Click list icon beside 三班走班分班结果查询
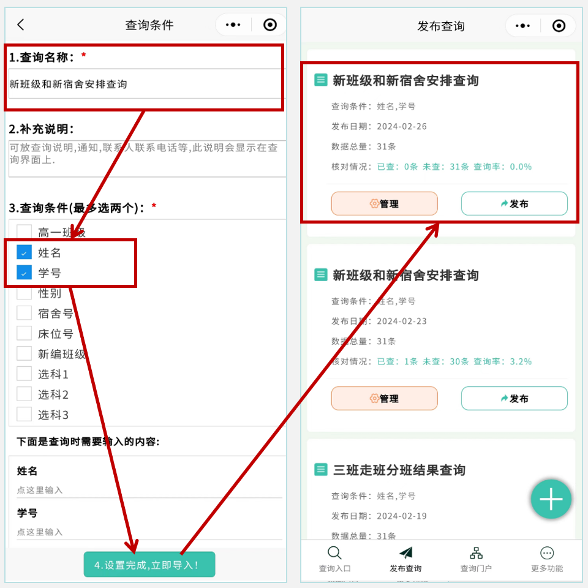 320,470
